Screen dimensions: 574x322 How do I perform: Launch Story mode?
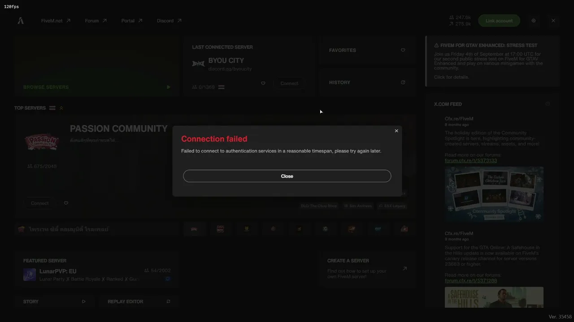coord(54,301)
